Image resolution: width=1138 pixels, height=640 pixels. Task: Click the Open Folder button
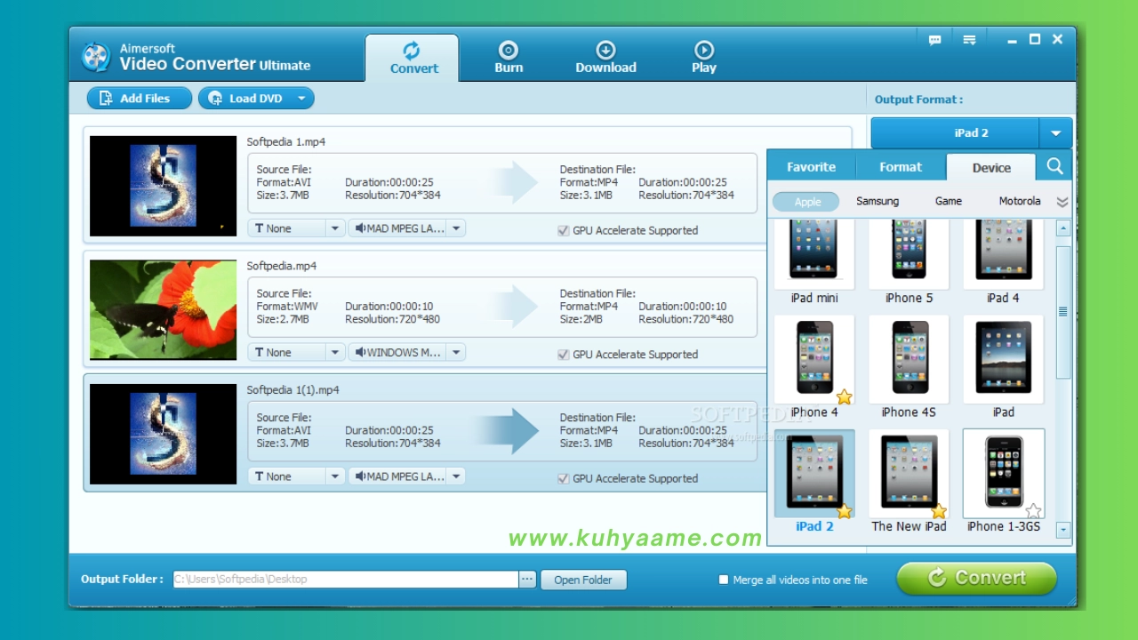coord(583,580)
